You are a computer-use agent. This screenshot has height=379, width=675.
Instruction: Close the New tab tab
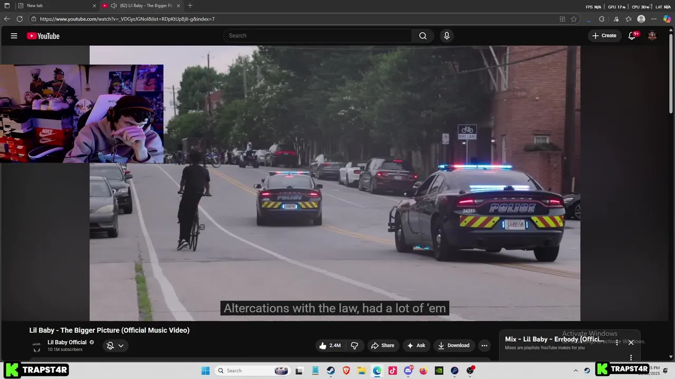(x=94, y=6)
